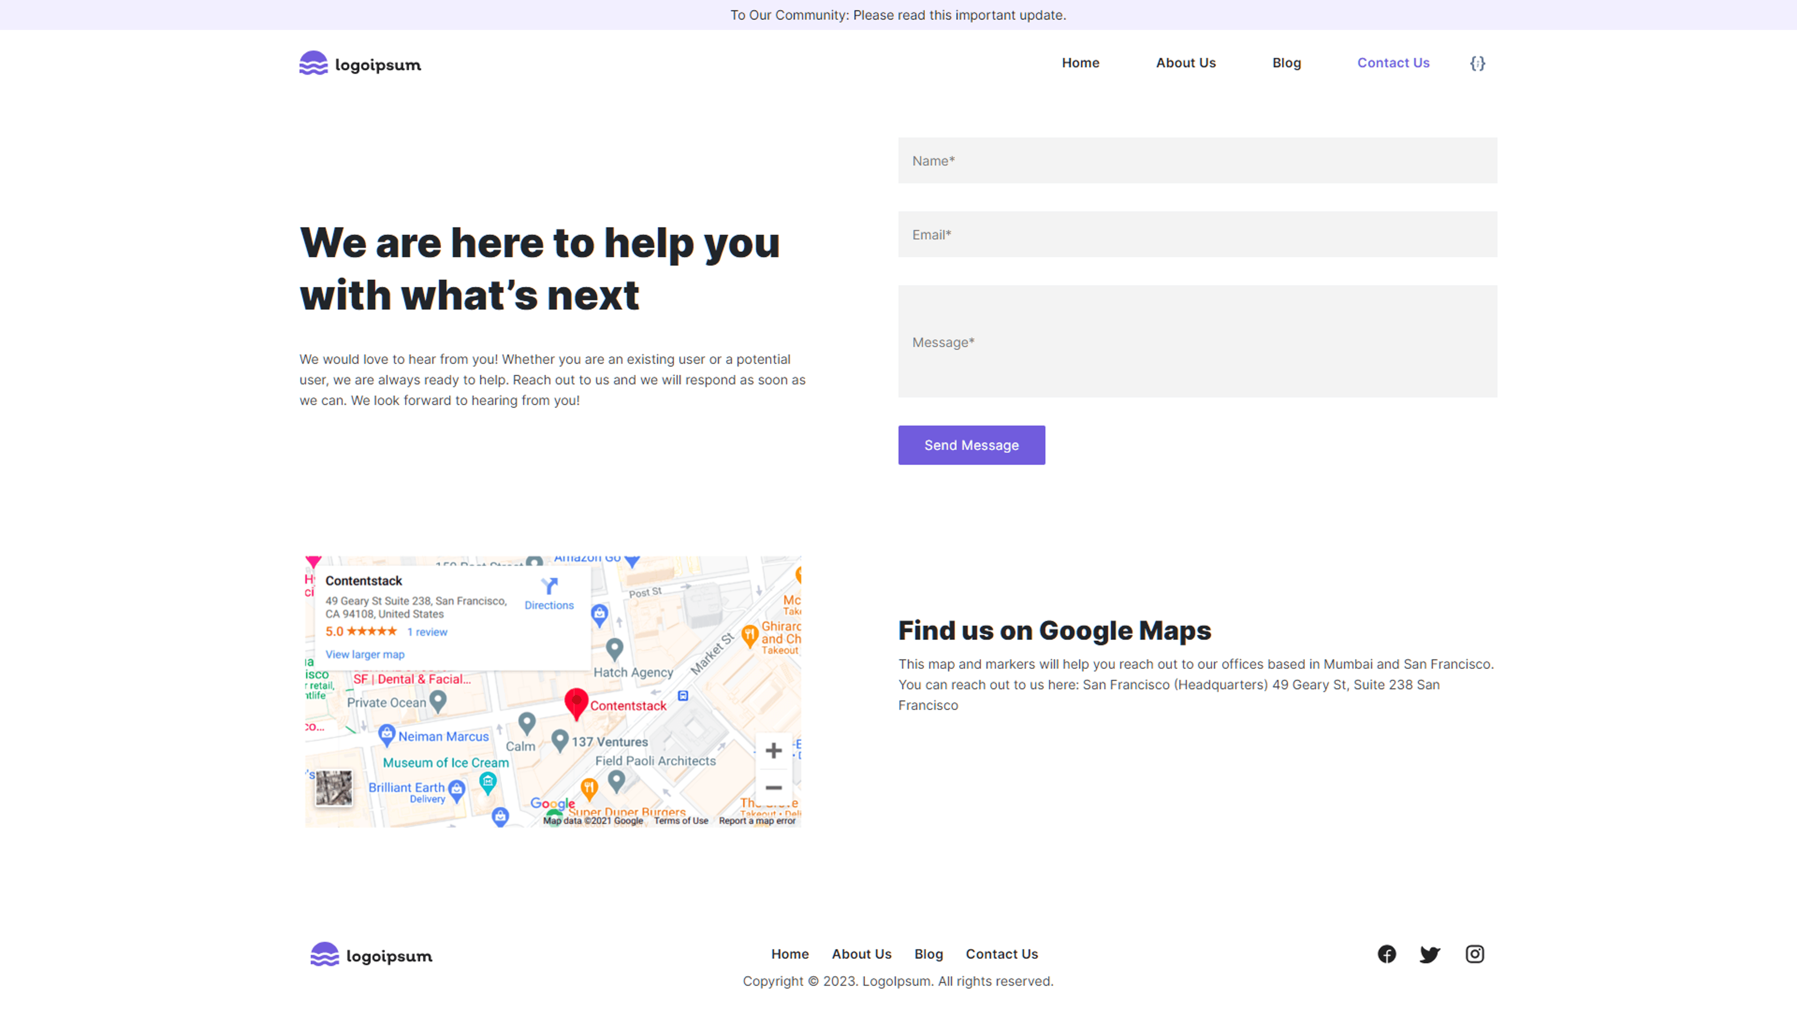1797x1011 pixels.
Task: Open the Instagram icon in footer
Action: [1475, 954]
